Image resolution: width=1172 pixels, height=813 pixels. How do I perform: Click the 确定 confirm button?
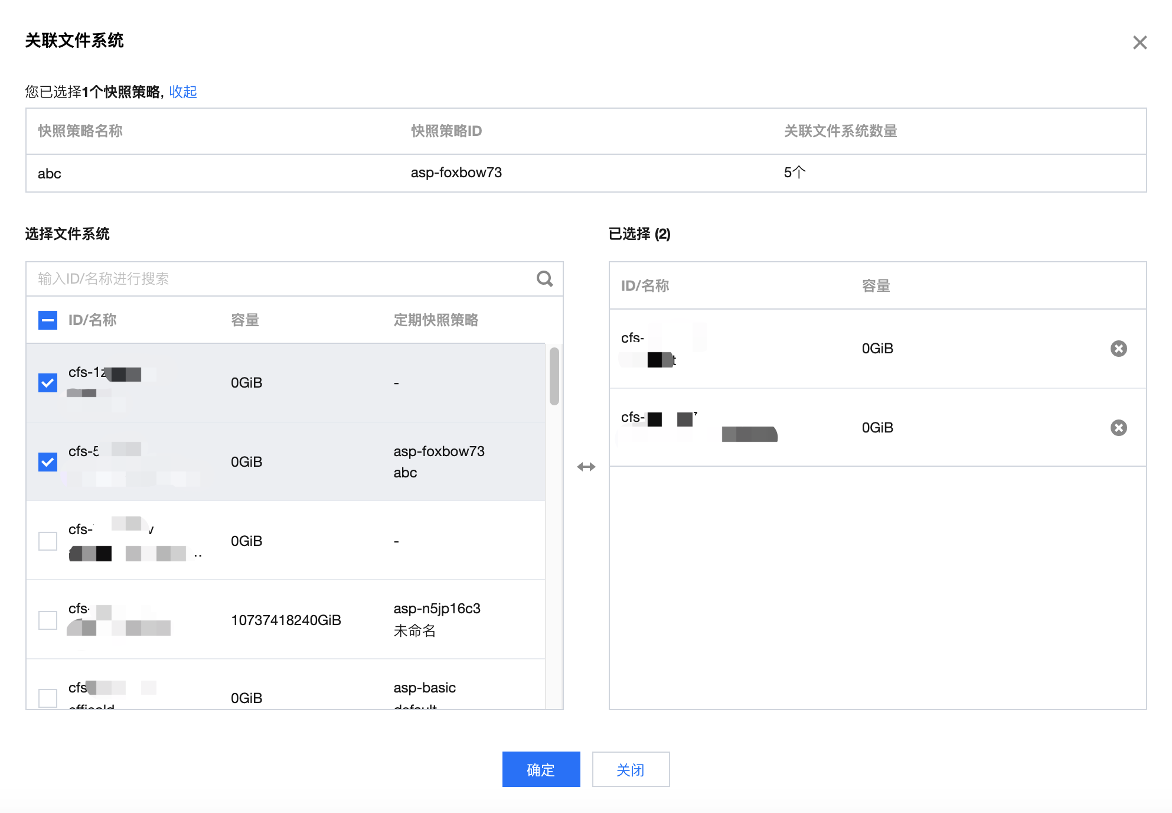click(x=541, y=769)
